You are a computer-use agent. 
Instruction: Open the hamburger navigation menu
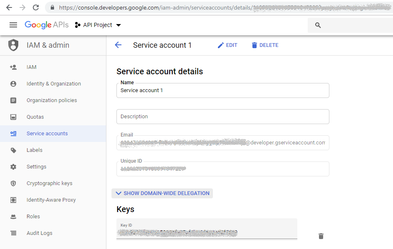(x=13, y=25)
